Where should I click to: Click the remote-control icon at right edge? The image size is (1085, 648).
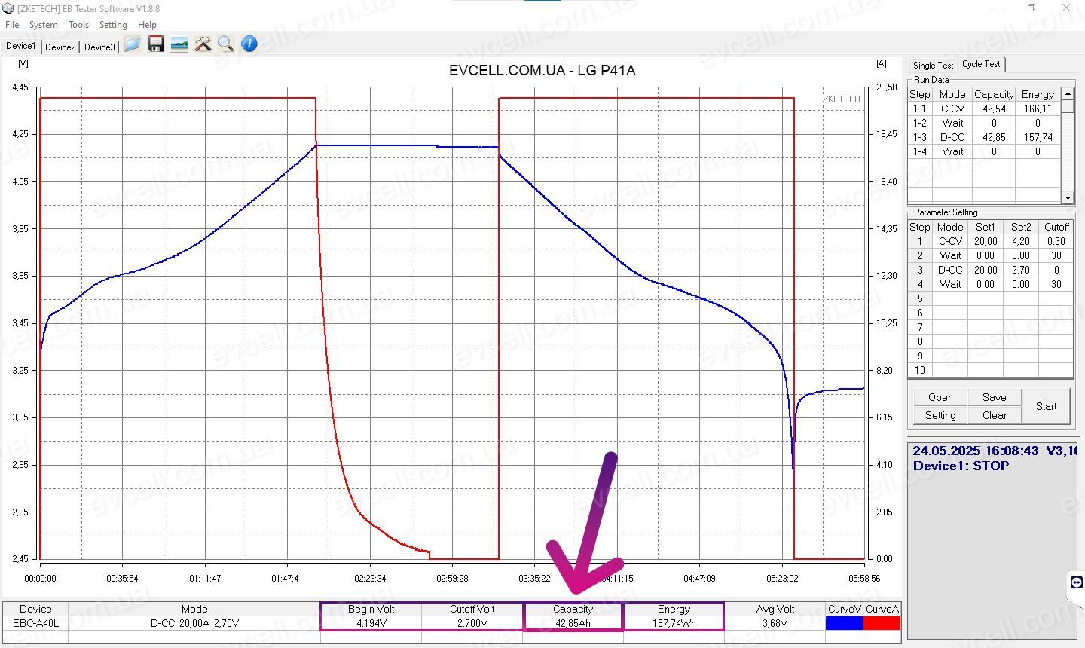click(x=1076, y=582)
